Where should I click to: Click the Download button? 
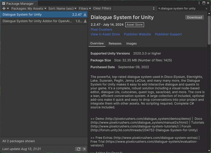194,17
